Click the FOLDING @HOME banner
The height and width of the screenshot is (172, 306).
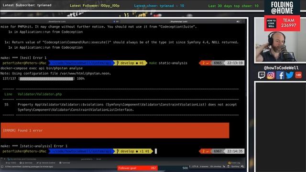point(282,8)
